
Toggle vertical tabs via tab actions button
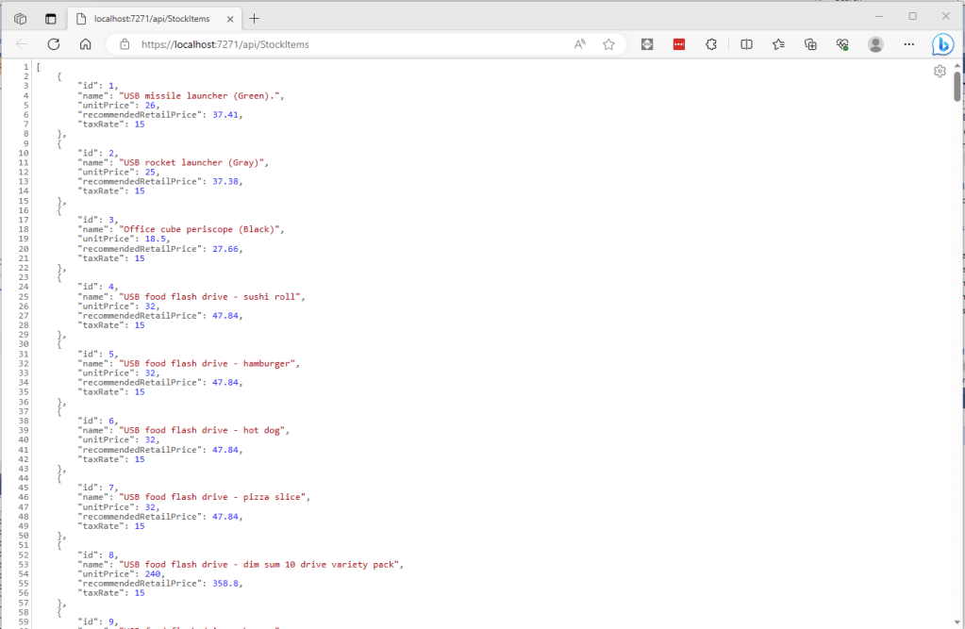point(50,18)
